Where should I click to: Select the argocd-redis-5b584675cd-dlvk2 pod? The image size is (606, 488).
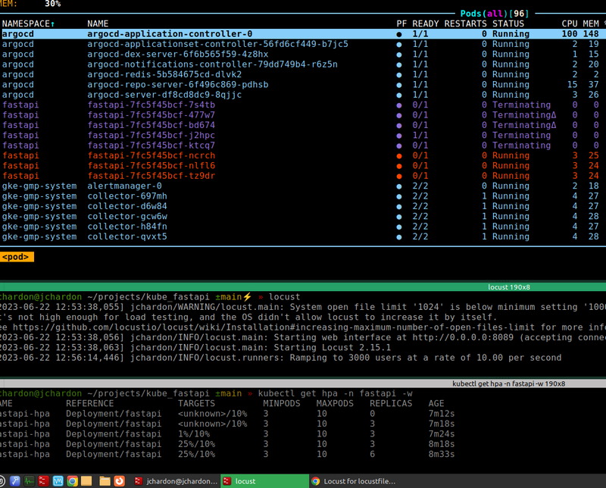pos(303,74)
